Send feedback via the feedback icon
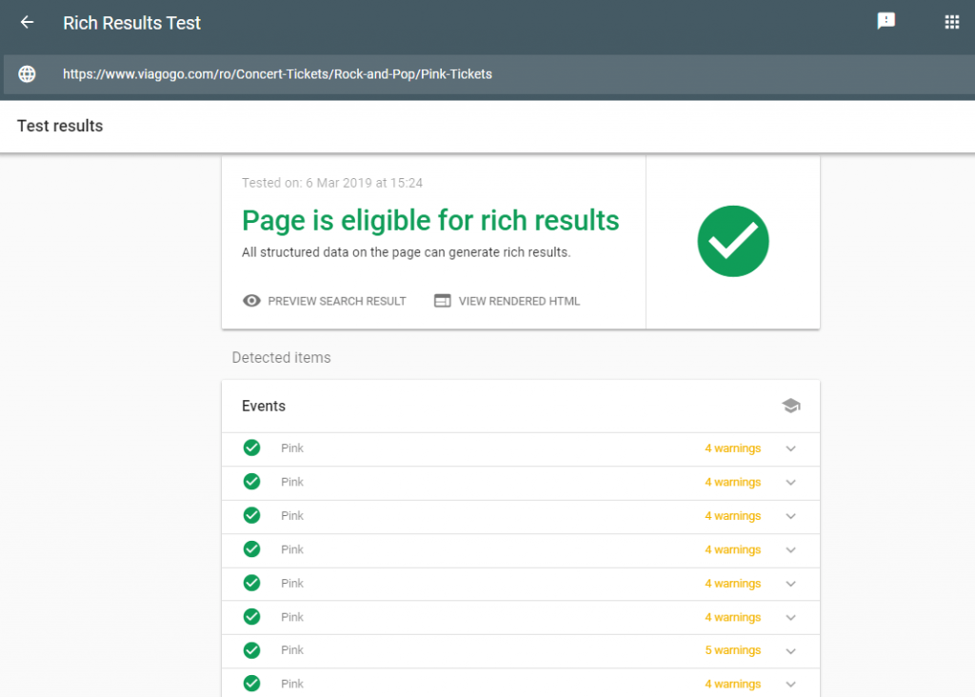 (886, 21)
